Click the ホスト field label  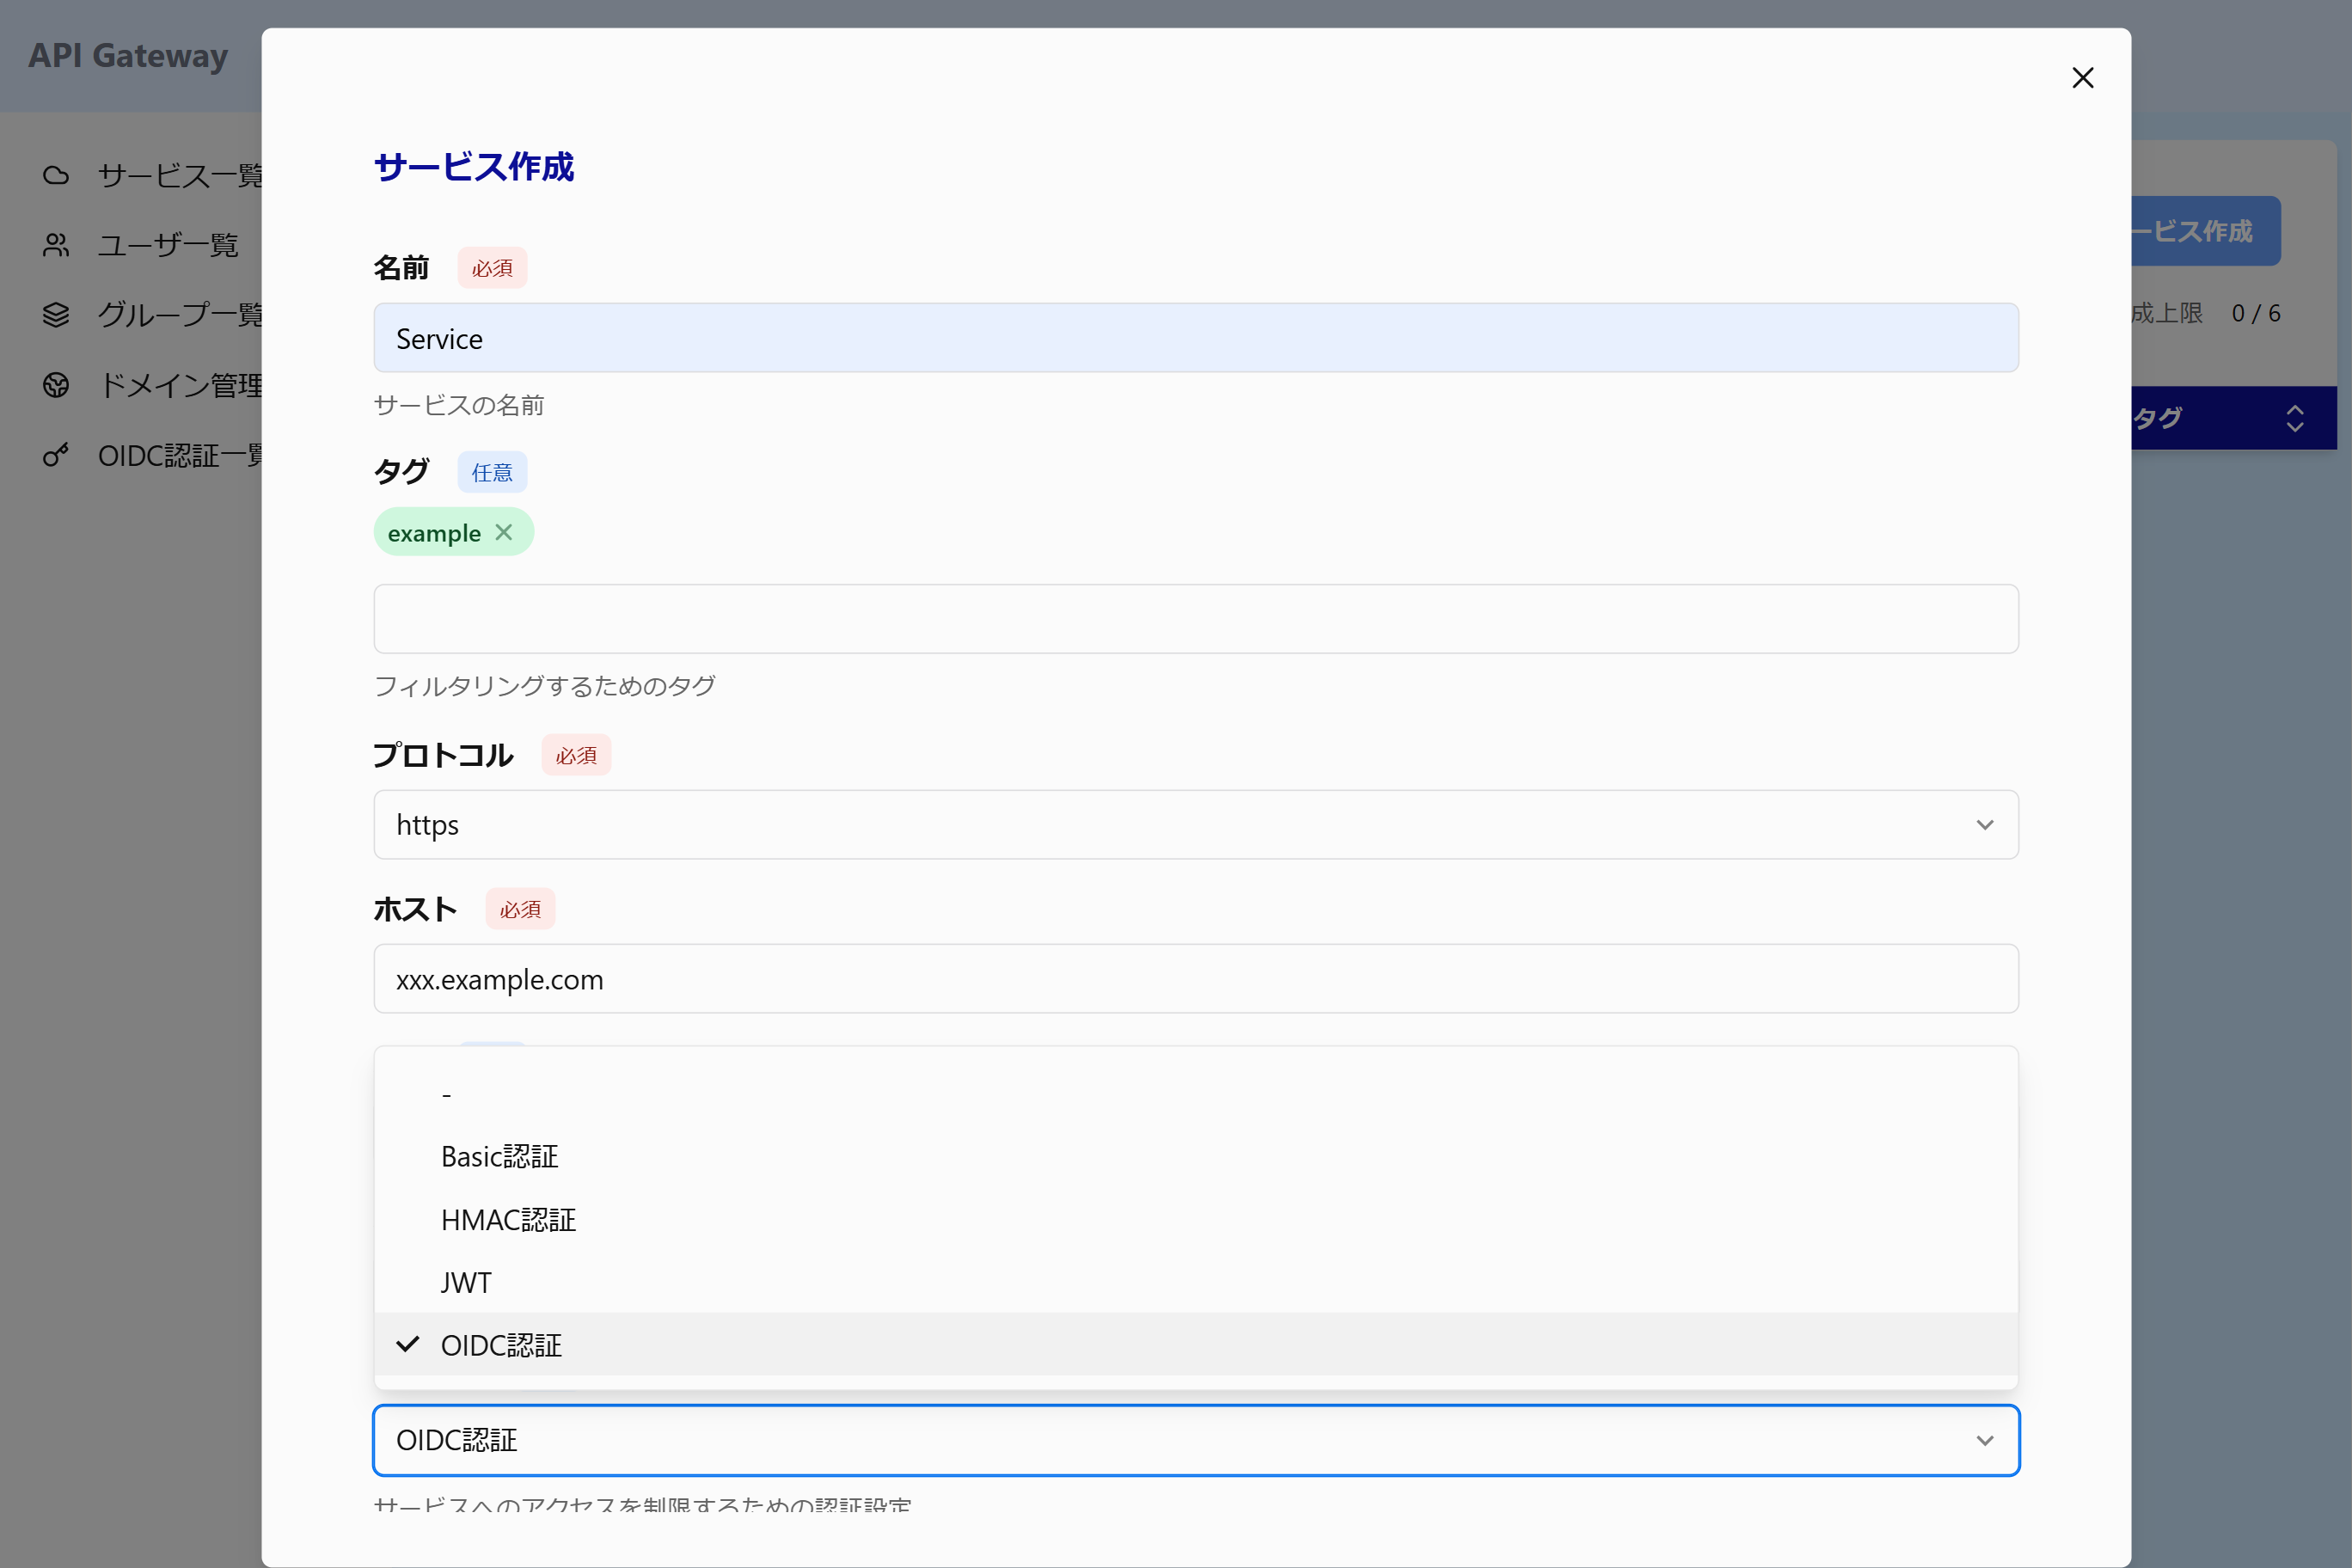(415, 909)
